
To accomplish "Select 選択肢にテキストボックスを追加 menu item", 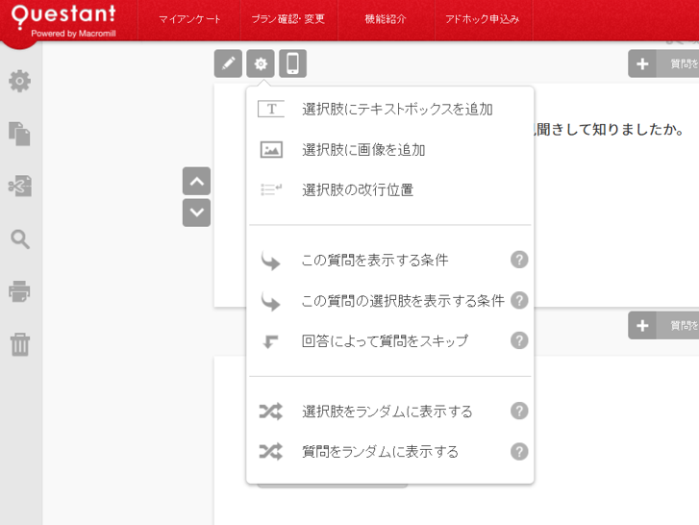I will pyautogui.click(x=397, y=110).
